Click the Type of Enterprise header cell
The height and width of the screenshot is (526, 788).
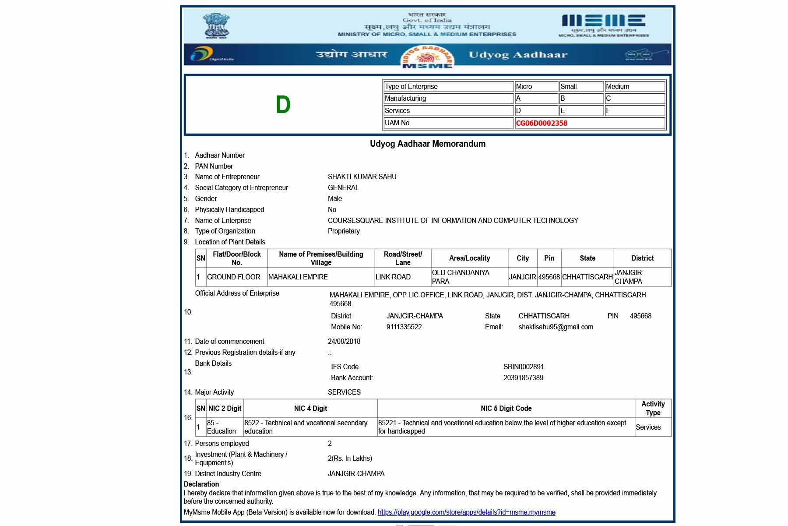(448, 86)
